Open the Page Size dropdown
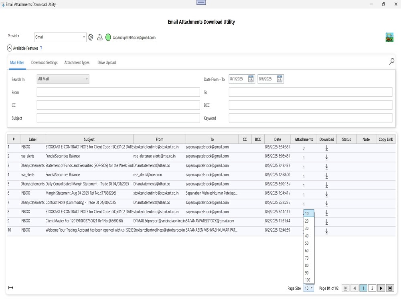Screen dimensions: 401x301 pyautogui.click(x=309, y=288)
